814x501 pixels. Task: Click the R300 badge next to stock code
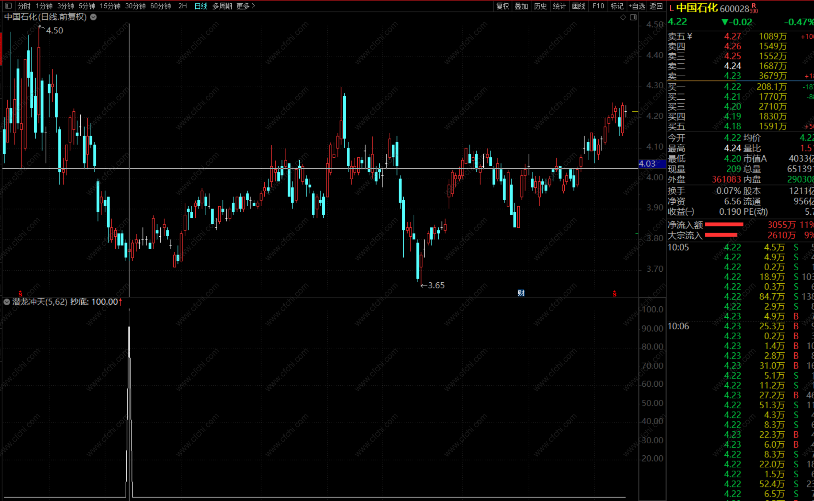(754, 8)
